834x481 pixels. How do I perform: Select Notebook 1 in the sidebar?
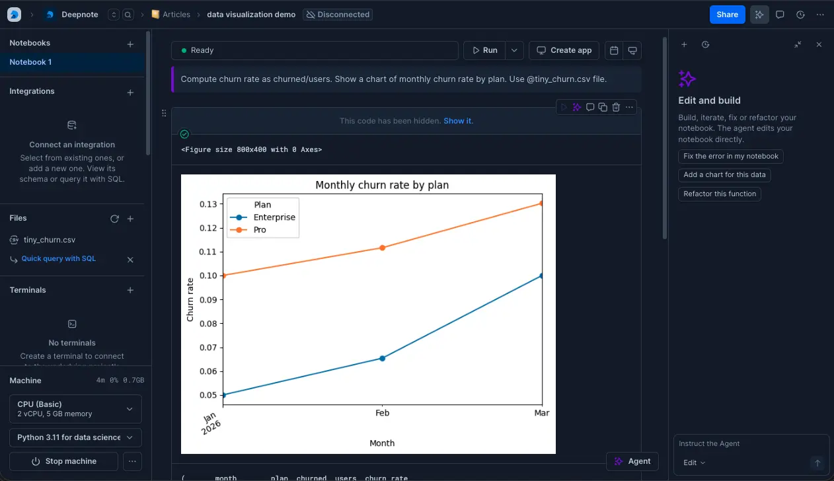(30, 62)
